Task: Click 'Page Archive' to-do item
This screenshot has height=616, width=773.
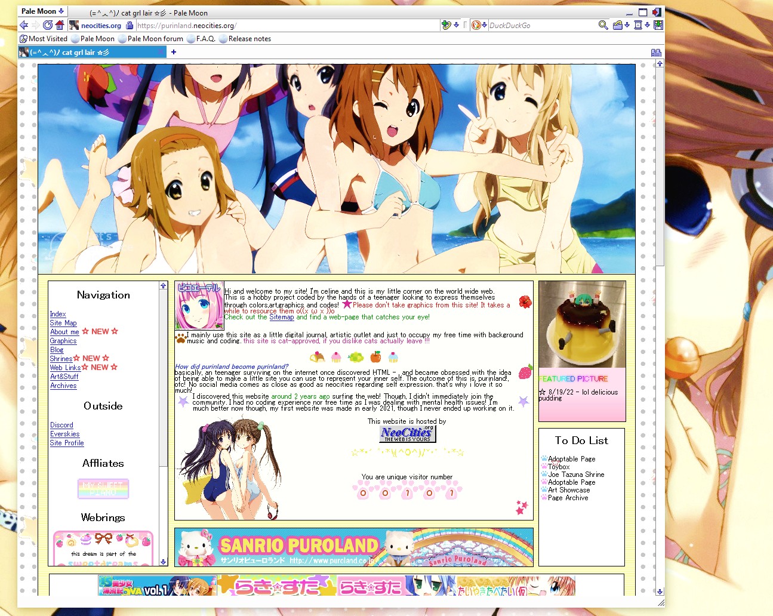Action: click(x=568, y=498)
